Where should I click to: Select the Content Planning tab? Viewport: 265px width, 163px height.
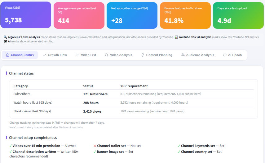click(157, 55)
